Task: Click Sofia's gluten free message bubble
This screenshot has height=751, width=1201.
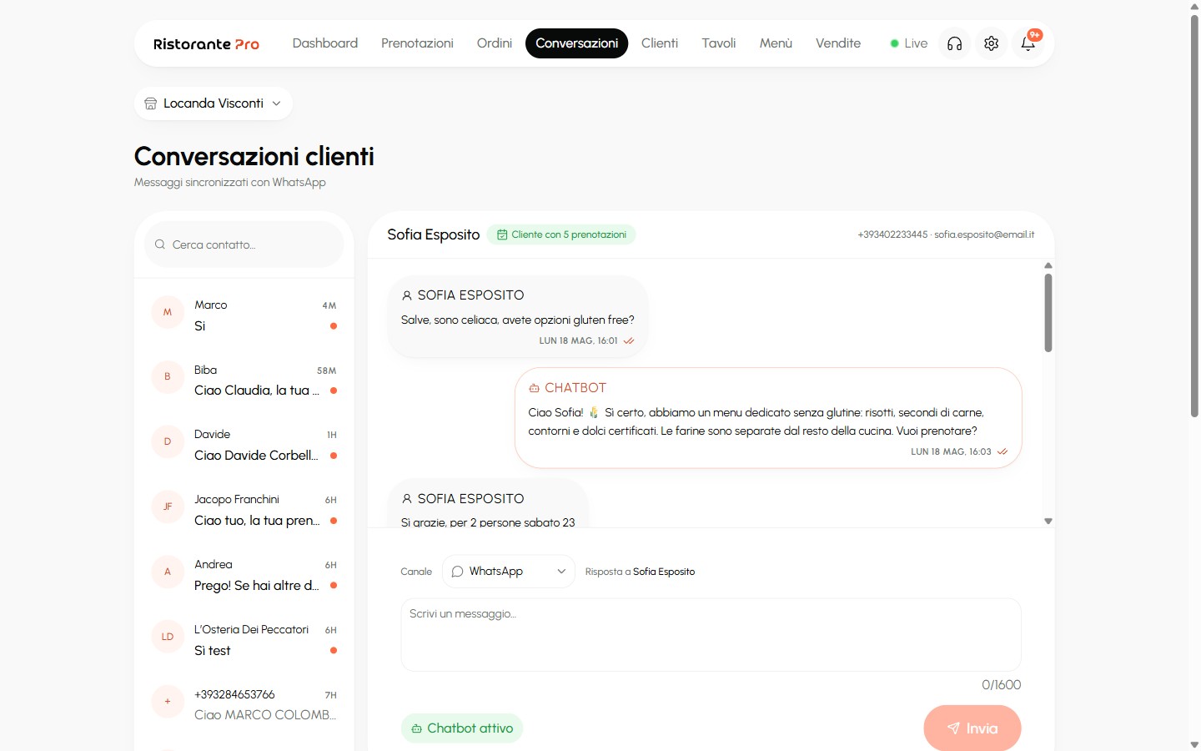Action: [518, 317]
